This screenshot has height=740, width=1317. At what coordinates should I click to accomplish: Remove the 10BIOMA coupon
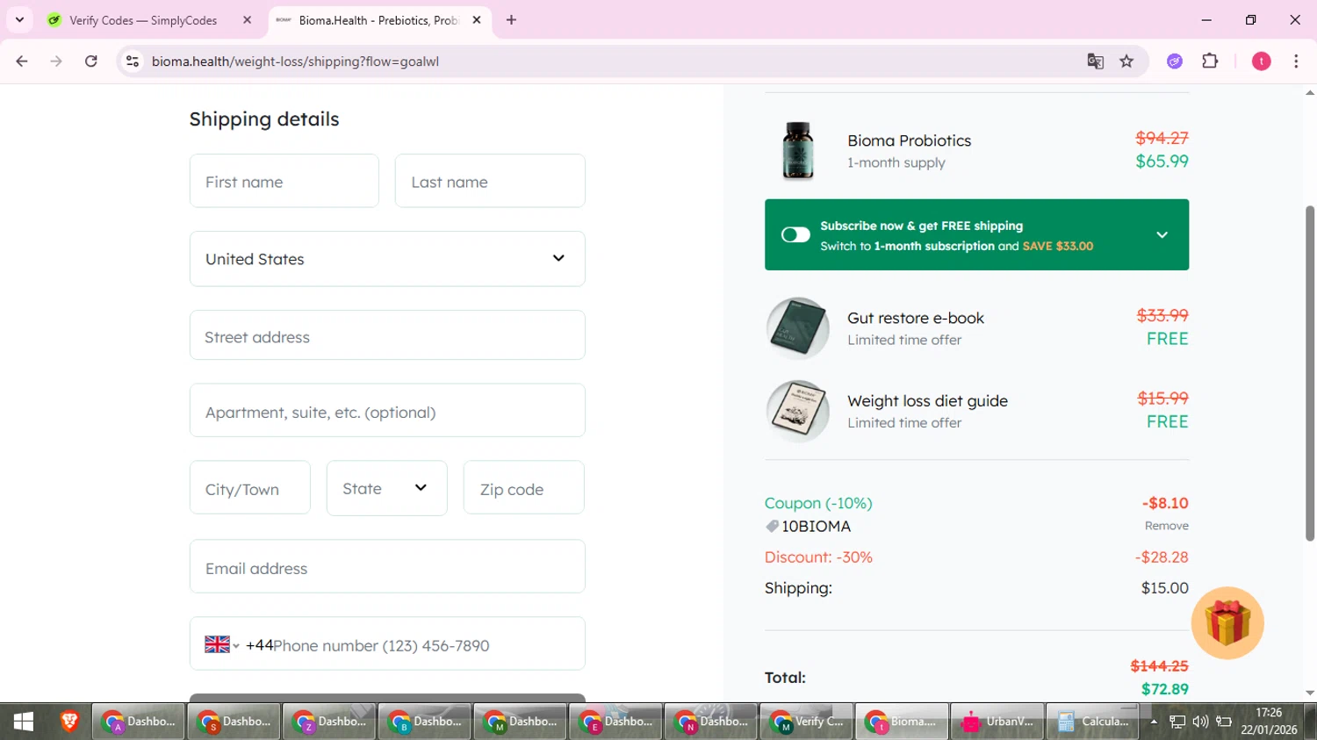pos(1166,526)
